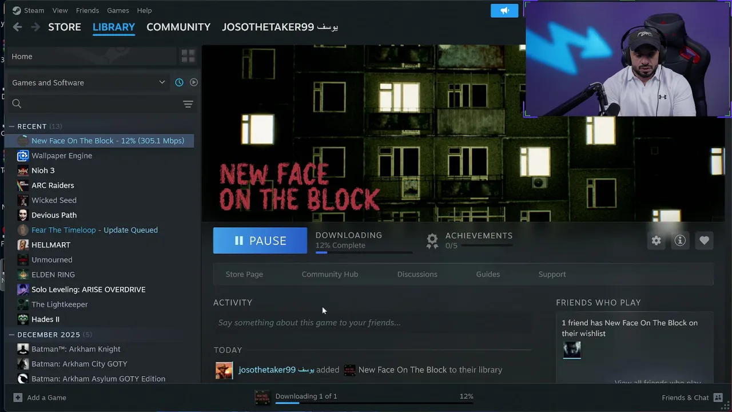732x412 pixels.
Task: Switch to the LIBRARY tab
Action: click(114, 27)
